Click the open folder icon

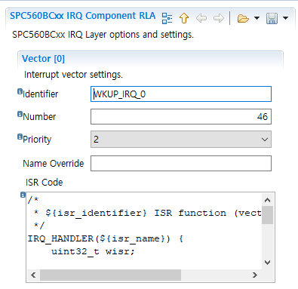pos(243,18)
